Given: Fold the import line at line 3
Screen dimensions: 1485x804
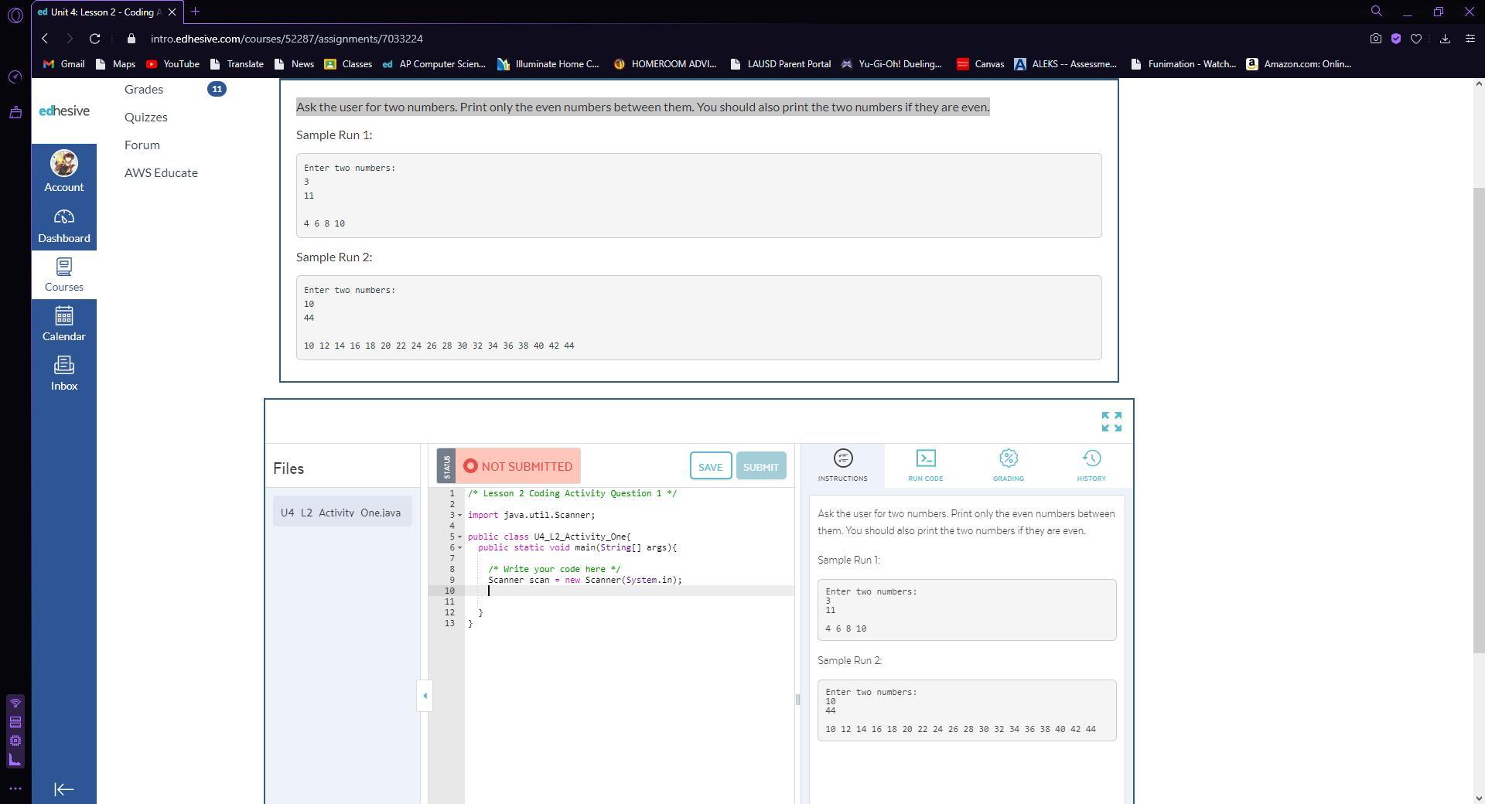Looking at the screenshot, I should click(x=459, y=516).
